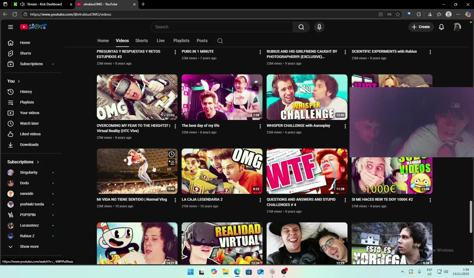Add hovered video to queue
474x278 pixels.
[x=171, y=163]
